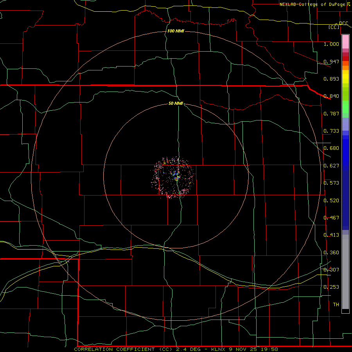
Task: Click the [CC] color scale heading
Action: (334, 27)
